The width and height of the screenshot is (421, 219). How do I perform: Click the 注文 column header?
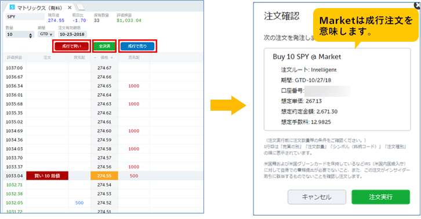pos(47,58)
